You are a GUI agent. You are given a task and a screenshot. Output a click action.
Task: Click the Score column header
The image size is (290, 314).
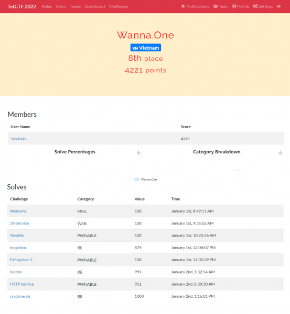pos(186,127)
